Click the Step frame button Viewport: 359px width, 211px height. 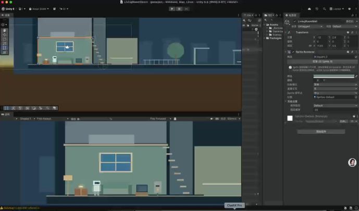(187, 9)
